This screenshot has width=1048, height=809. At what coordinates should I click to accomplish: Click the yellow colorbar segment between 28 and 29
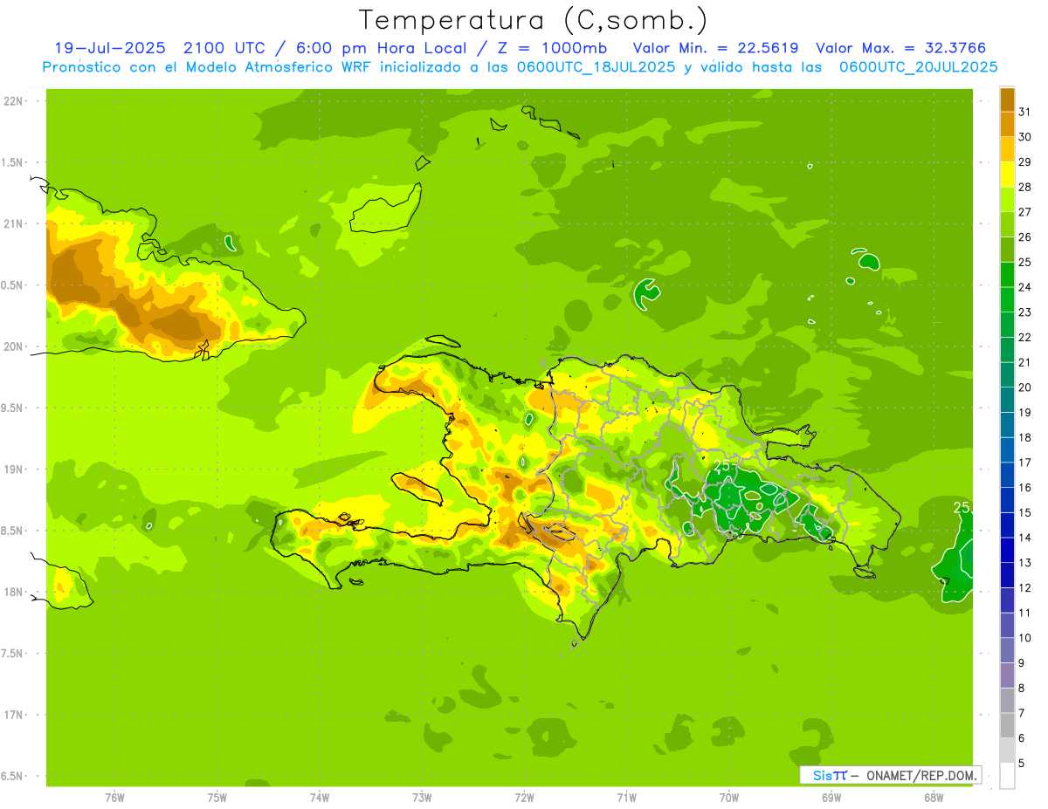(1007, 175)
